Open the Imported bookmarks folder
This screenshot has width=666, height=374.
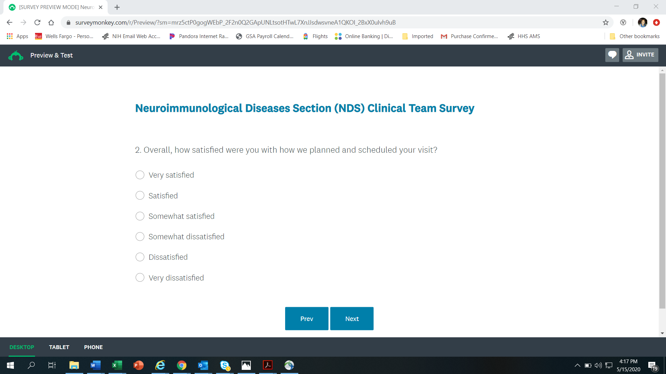point(418,36)
